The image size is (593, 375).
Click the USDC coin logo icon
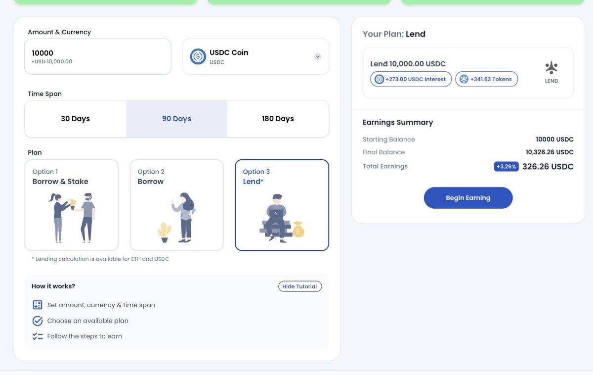tap(198, 57)
